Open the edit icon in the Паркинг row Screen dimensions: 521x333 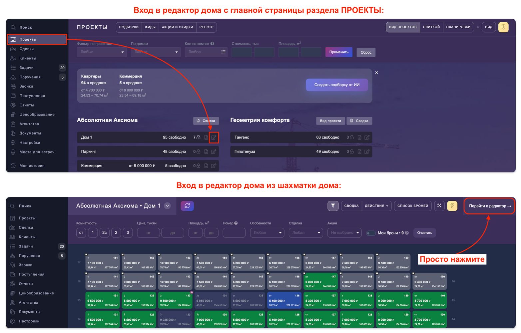pos(214,152)
